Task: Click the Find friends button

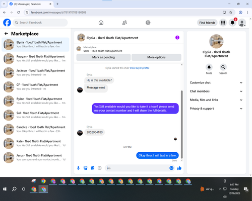Action: click(207, 23)
